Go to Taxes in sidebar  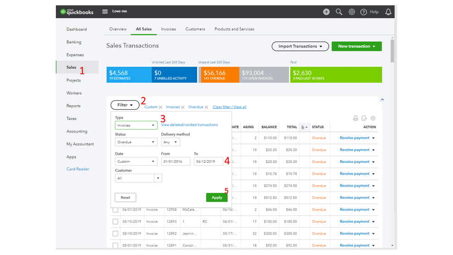[x=71, y=118]
